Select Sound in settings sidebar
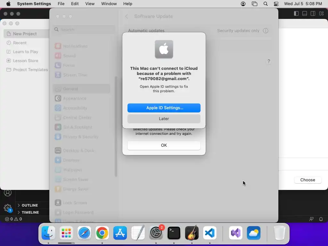The width and height of the screenshot is (328, 246). (81, 56)
